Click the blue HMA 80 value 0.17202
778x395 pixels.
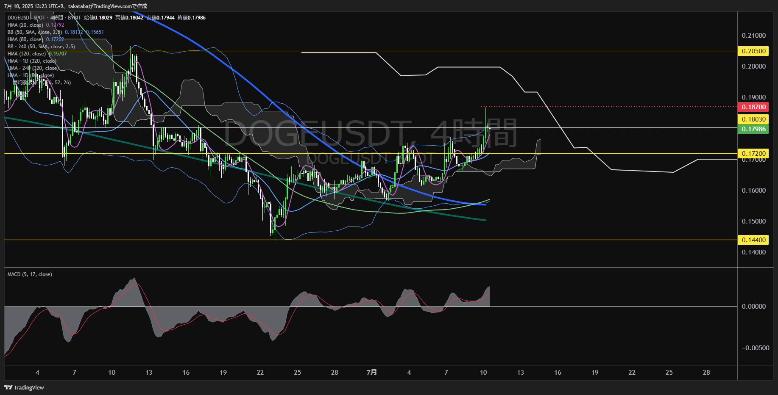(x=55, y=39)
